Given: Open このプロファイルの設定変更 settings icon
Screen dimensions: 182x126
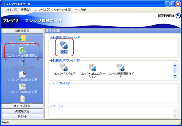Looking at the screenshot, I should (22, 75).
